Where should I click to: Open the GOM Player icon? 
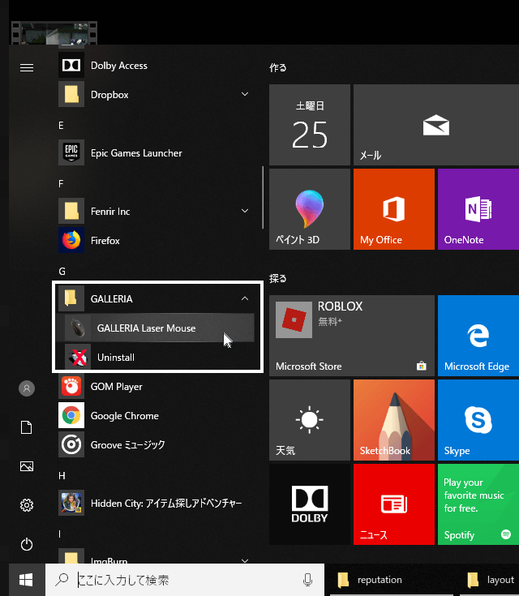tap(71, 386)
